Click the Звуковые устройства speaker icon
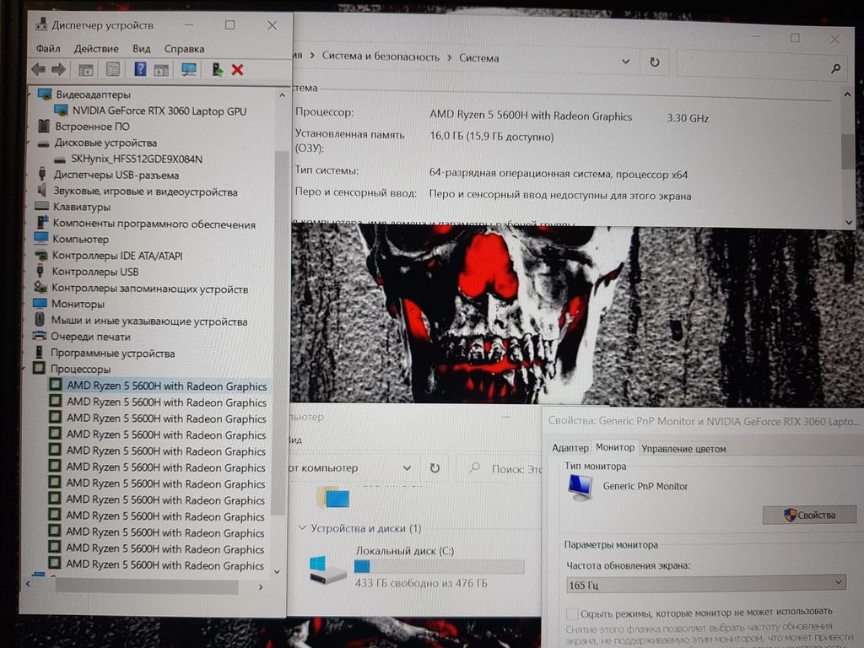Viewport: 864px width, 648px height. 42,190
